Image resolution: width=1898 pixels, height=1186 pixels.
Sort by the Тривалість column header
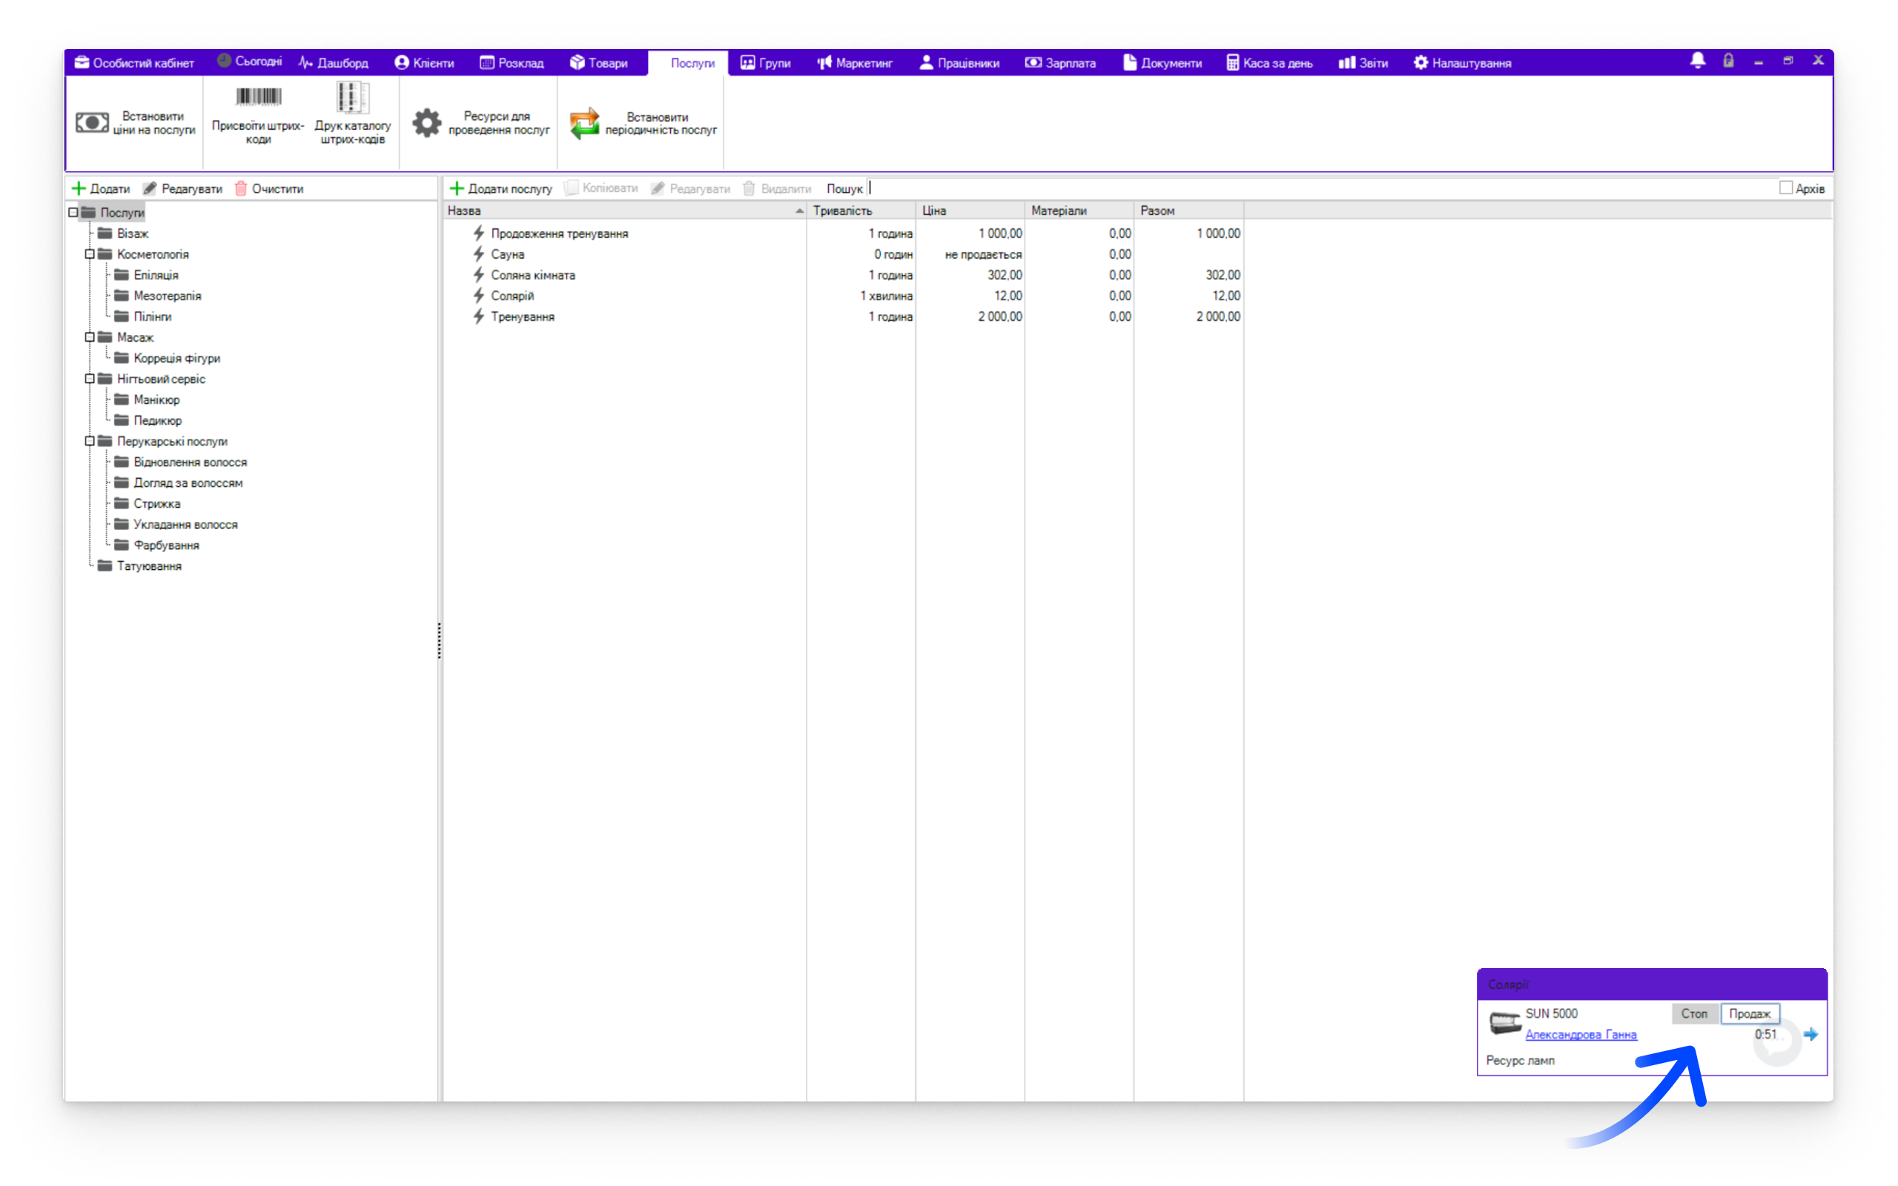pyautogui.click(x=862, y=211)
